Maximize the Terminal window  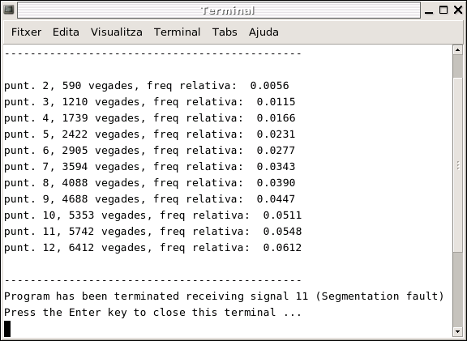coord(443,10)
